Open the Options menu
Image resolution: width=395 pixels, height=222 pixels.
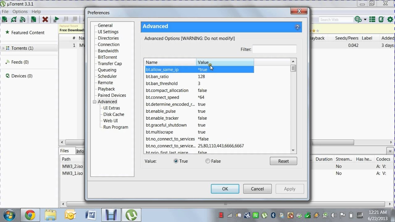[x=20, y=11]
